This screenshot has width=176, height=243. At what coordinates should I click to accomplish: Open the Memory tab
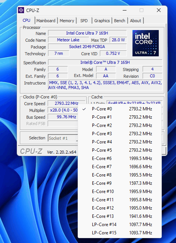click(x=67, y=21)
